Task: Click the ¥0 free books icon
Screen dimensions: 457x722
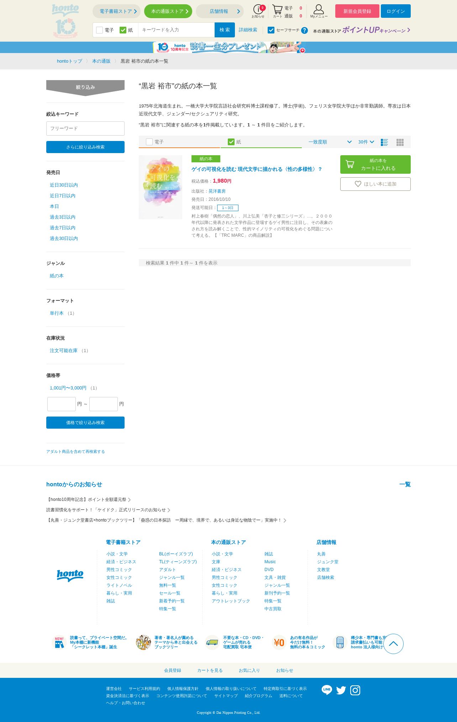Action: pyautogui.click(x=279, y=642)
